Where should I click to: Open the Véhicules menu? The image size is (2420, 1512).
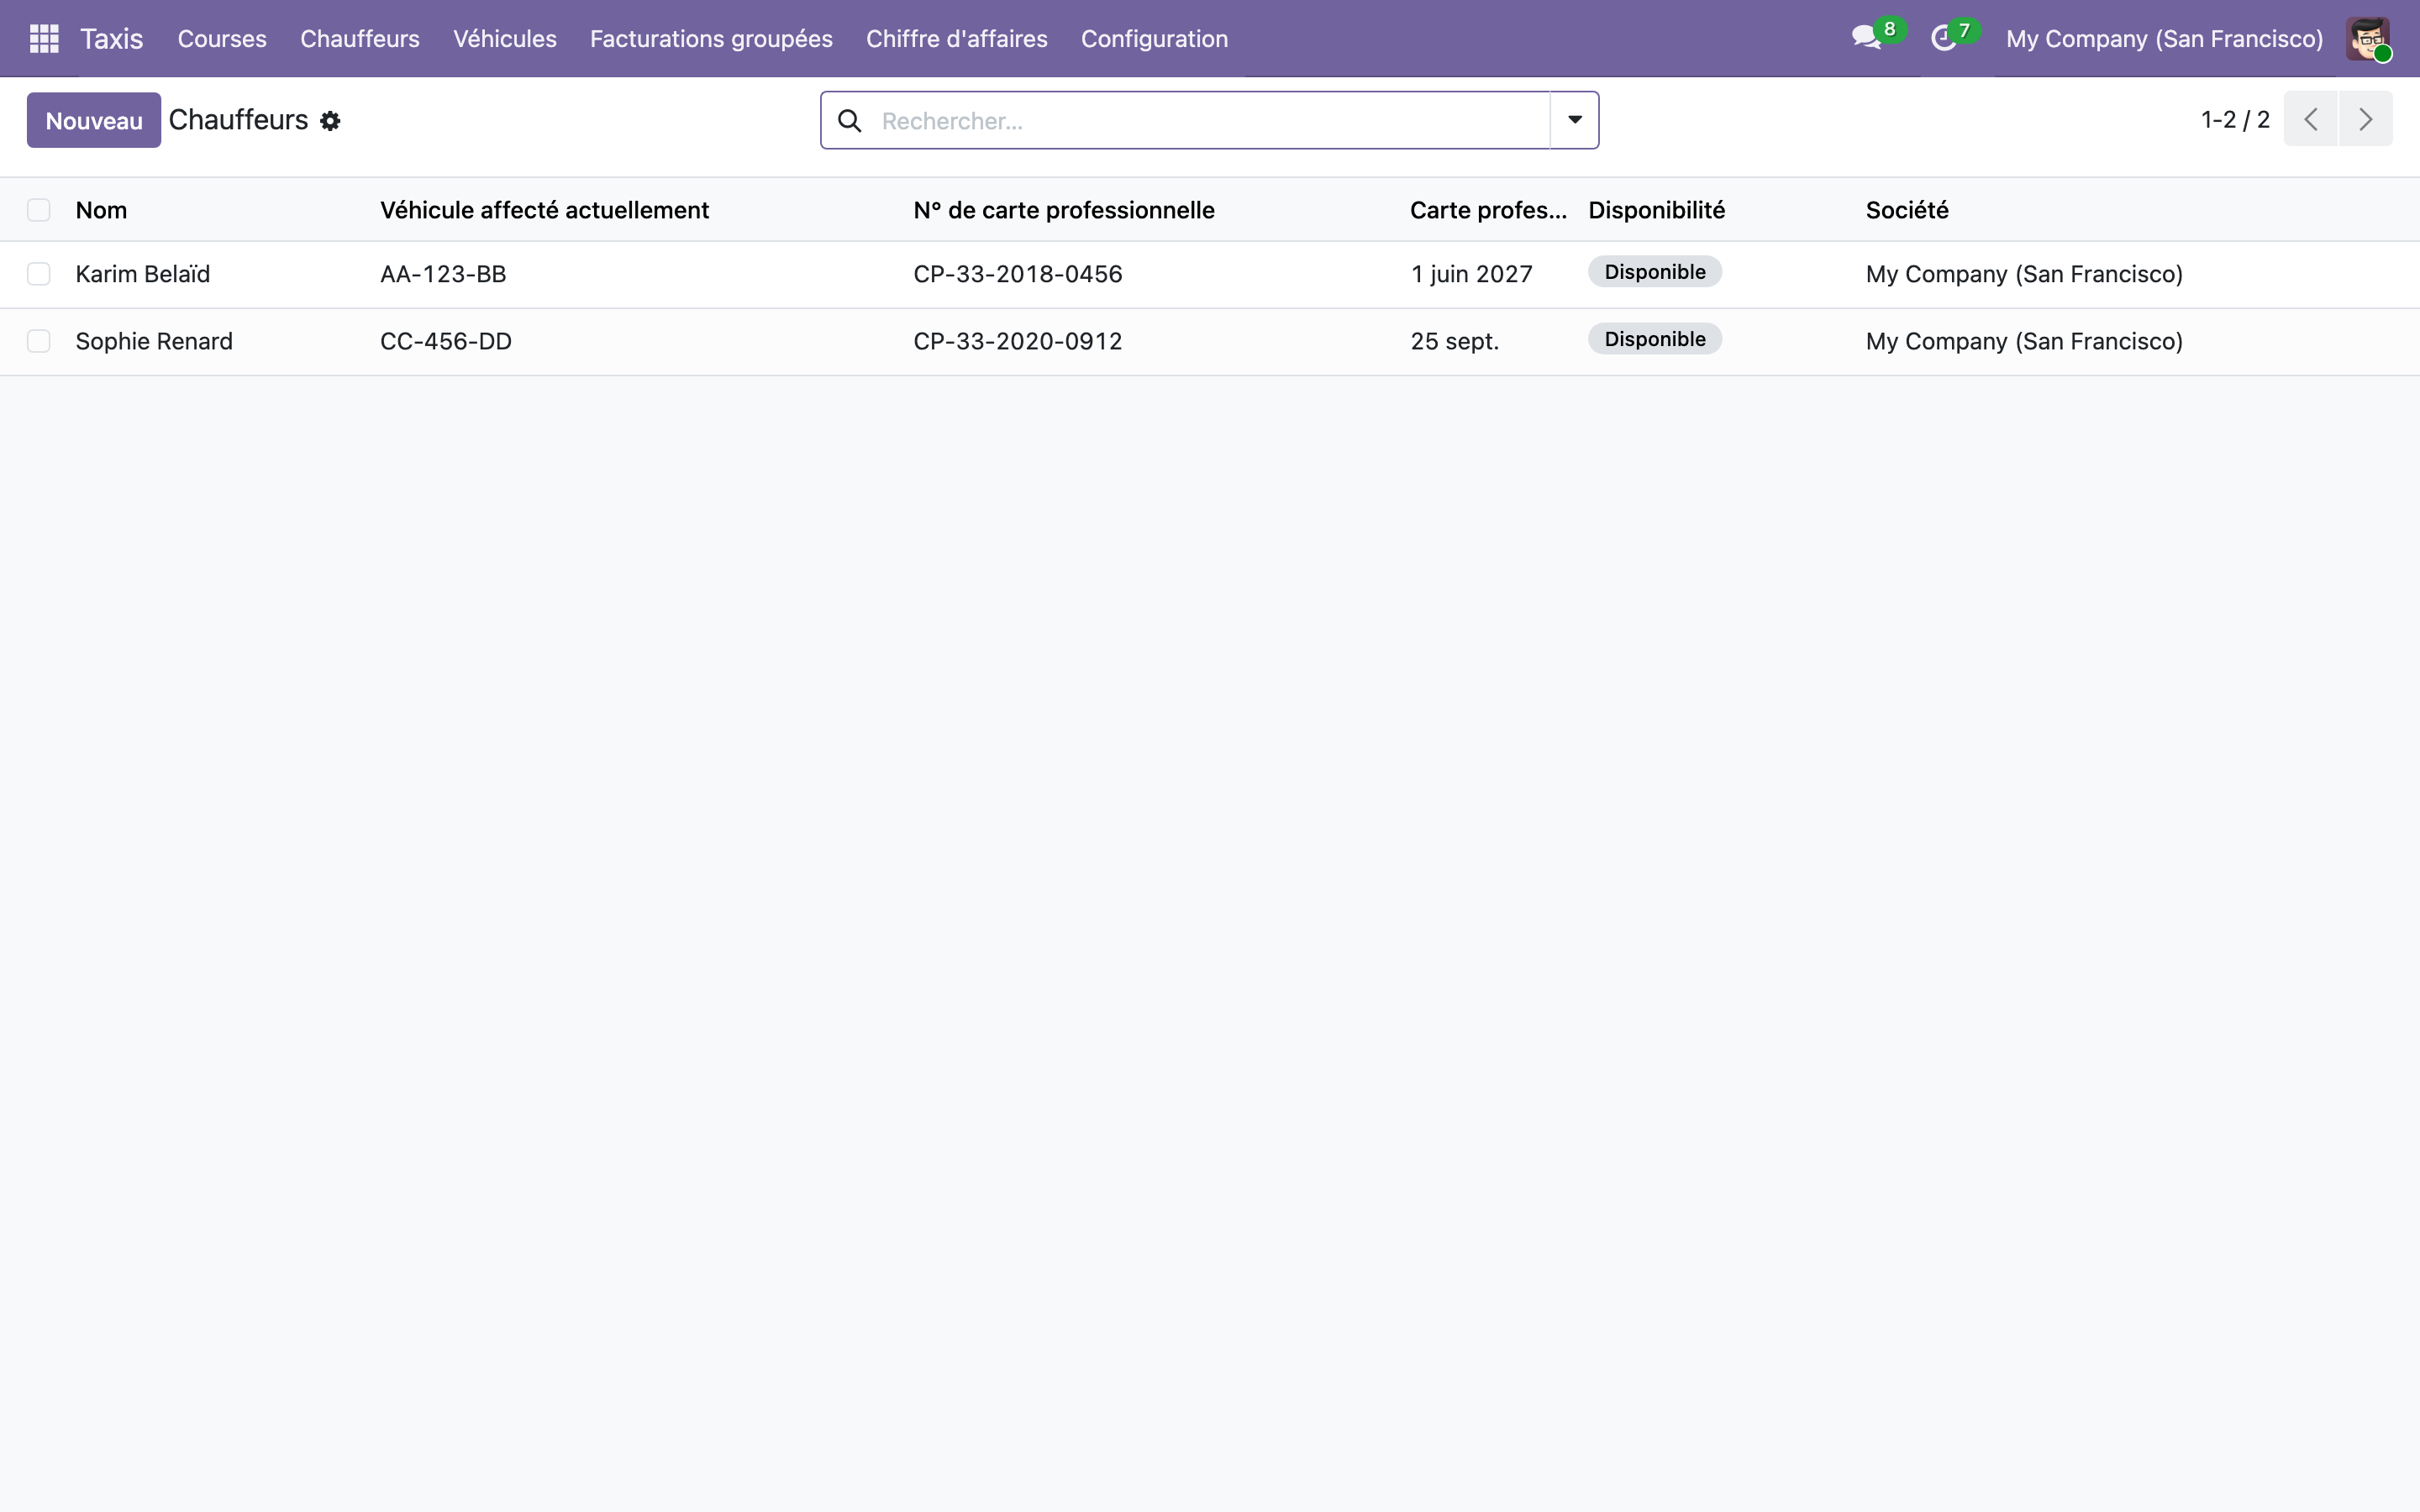tap(505, 39)
